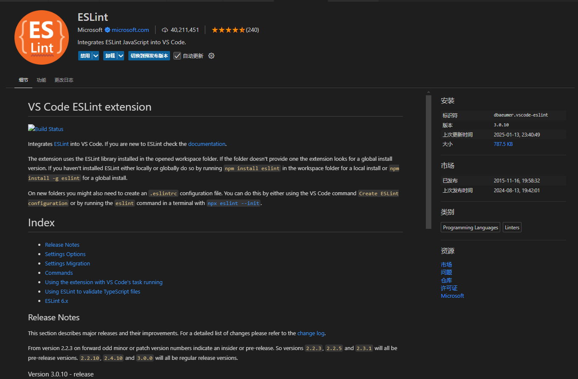
Task: Click last updated 2025-01-13, 23:40:49
Action: pyautogui.click(x=517, y=134)
